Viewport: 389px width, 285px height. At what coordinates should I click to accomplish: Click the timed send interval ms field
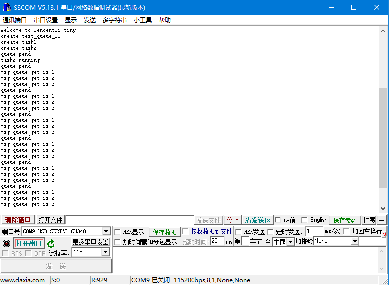(x=314, y=232)
